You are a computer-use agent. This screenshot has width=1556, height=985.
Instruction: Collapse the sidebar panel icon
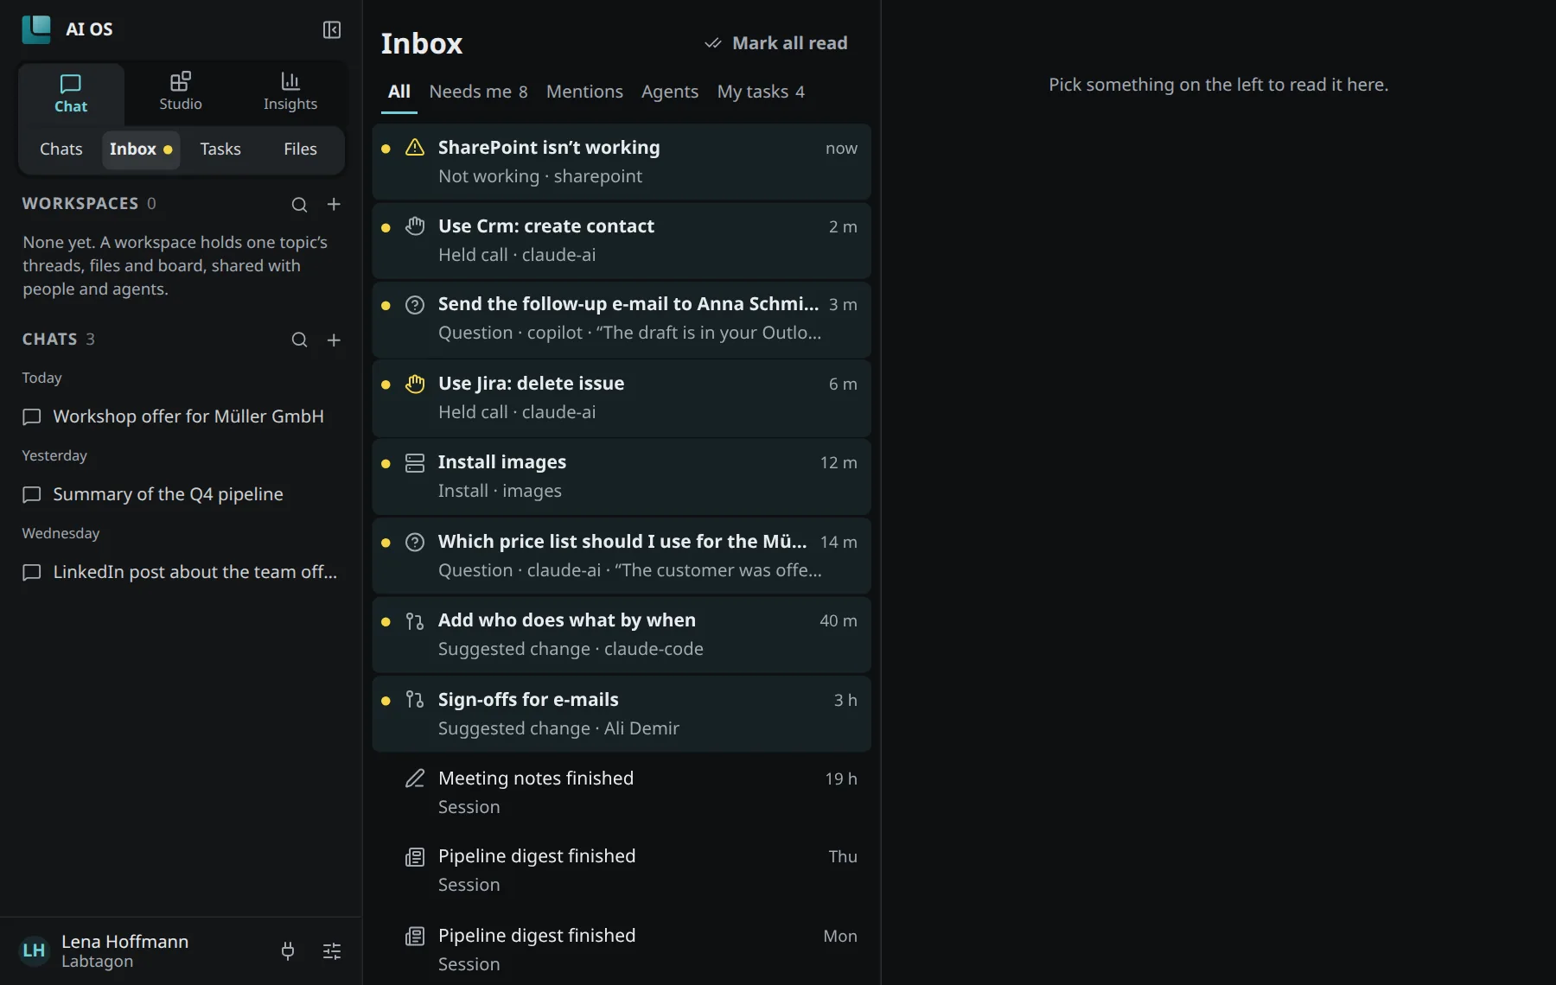[332, 30]
